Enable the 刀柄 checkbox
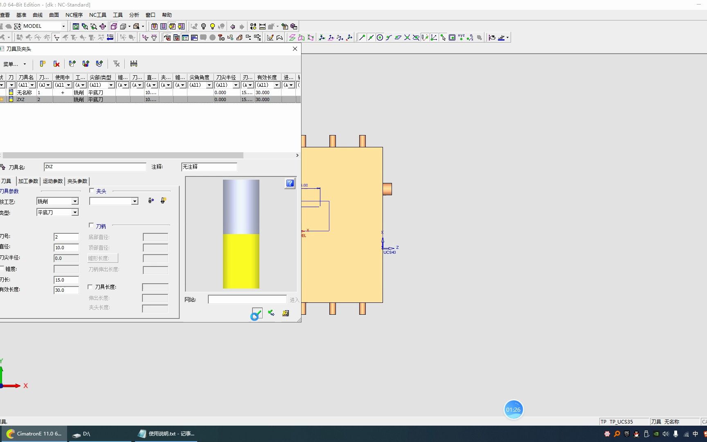 tap(91, 226)
